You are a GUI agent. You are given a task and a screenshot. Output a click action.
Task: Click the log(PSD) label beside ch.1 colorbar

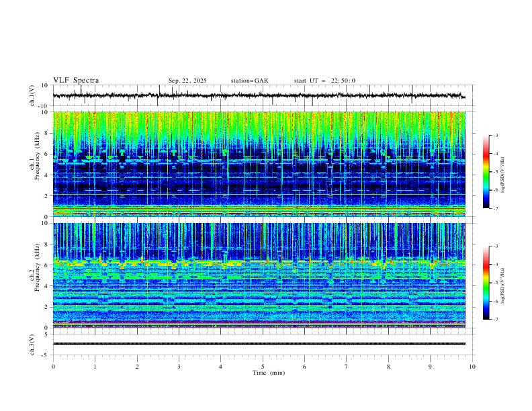pos(503,175)
